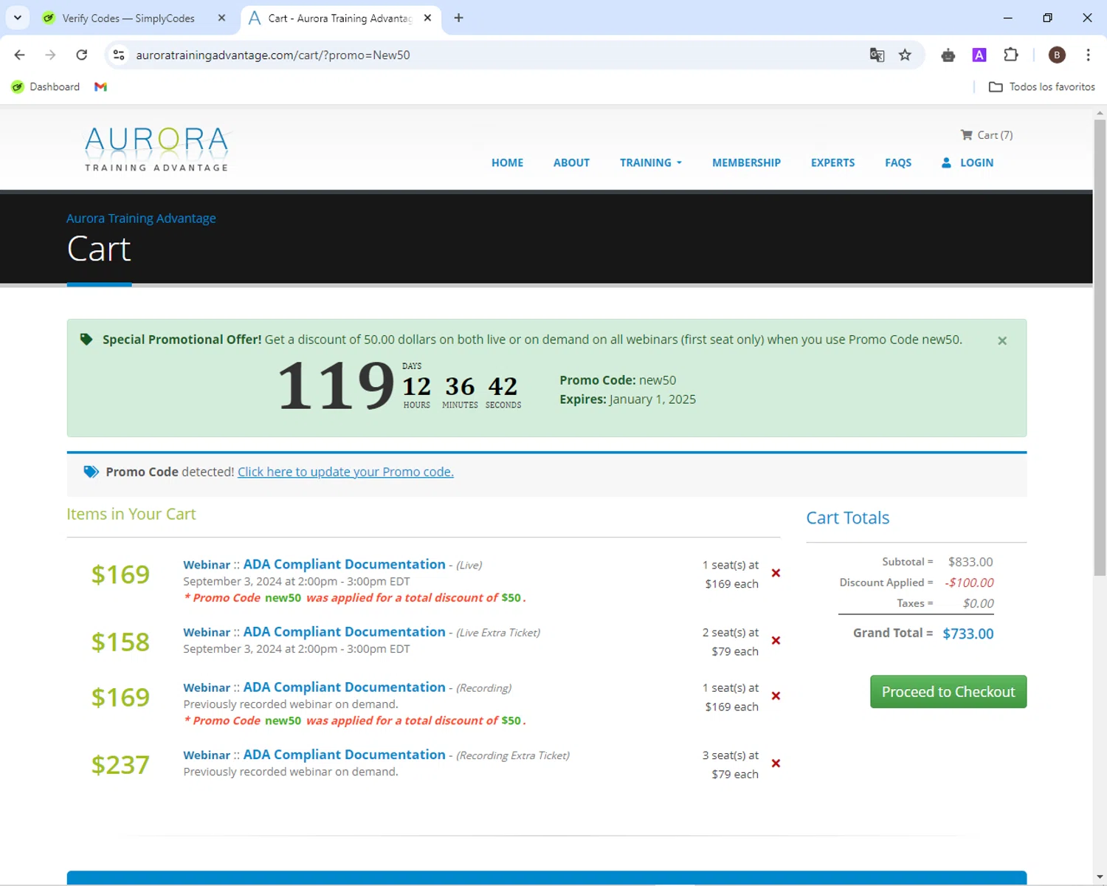Open the Chrome three-dot menu

click(x=1089, y=55)
